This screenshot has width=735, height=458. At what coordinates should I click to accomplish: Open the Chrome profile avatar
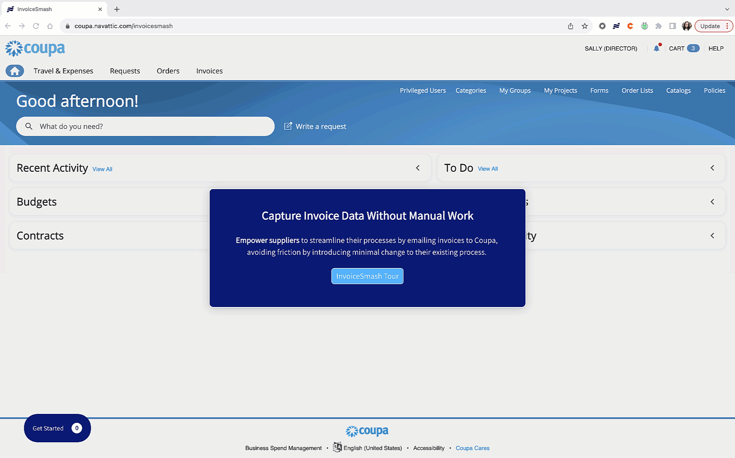pos(687,26)
